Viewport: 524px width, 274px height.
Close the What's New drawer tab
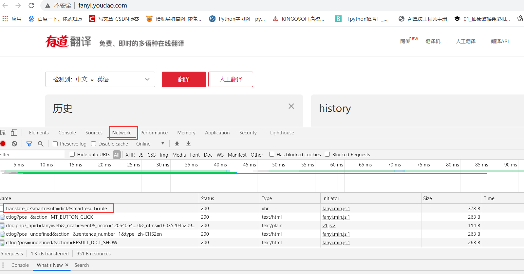(67, 265)
